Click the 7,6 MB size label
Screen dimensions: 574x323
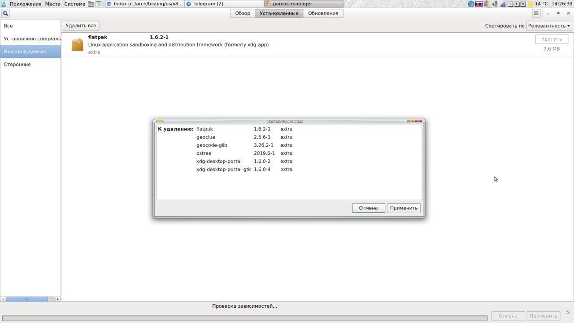[x=552, y=49]
